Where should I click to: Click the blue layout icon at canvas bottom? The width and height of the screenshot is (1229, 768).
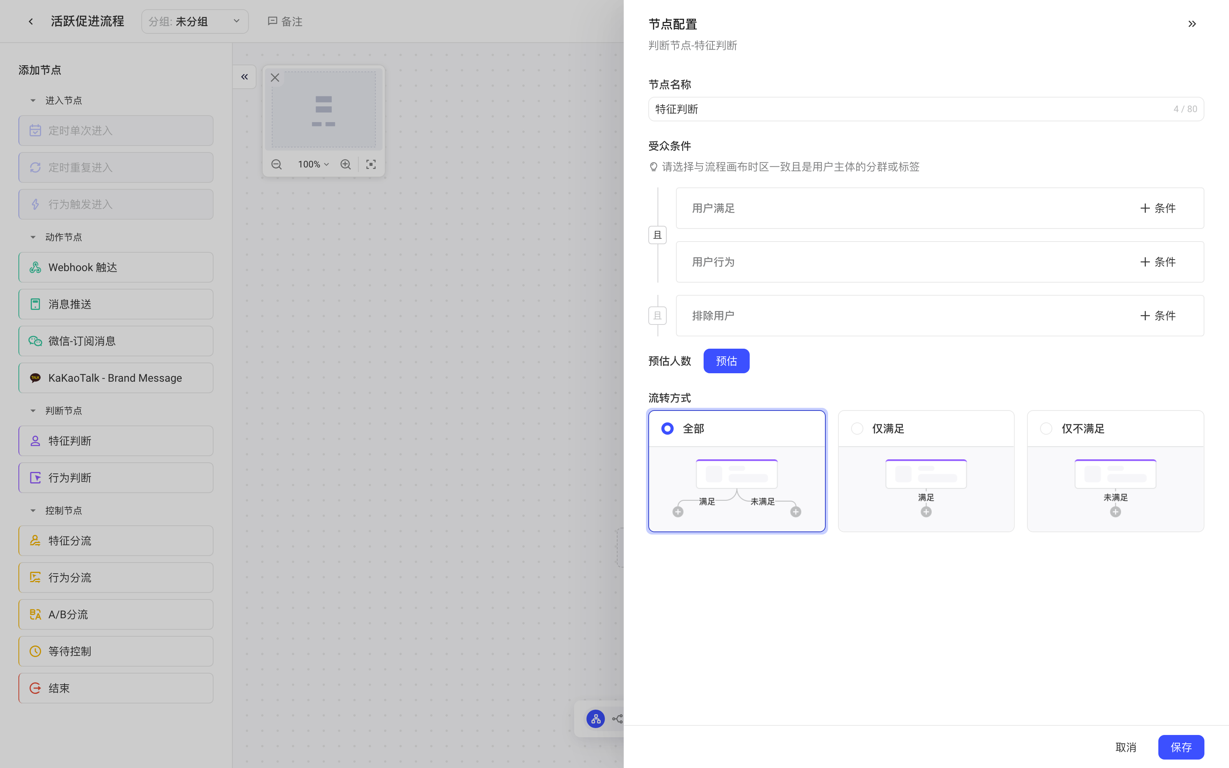pyautogui.click(x=596, y=719)
